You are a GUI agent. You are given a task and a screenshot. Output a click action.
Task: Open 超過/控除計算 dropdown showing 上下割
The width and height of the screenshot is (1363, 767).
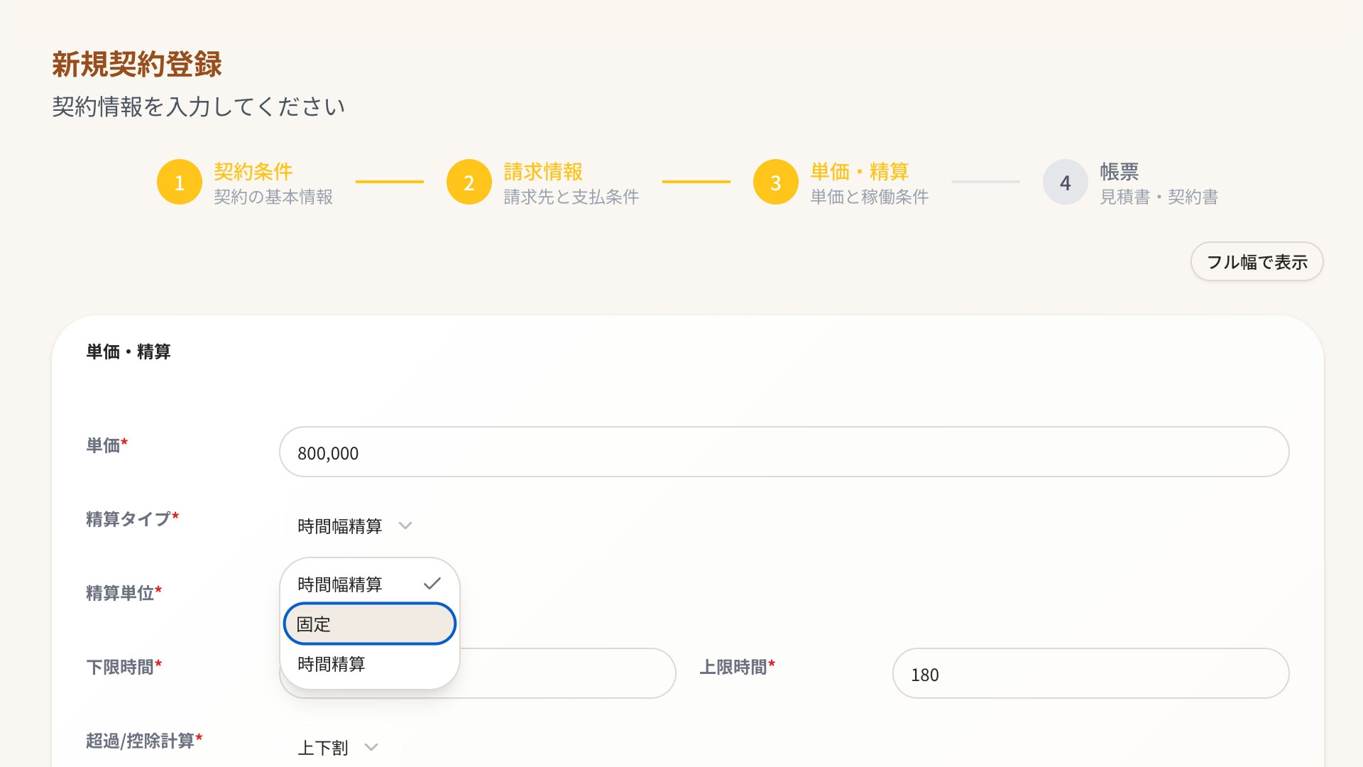[324, 747]
